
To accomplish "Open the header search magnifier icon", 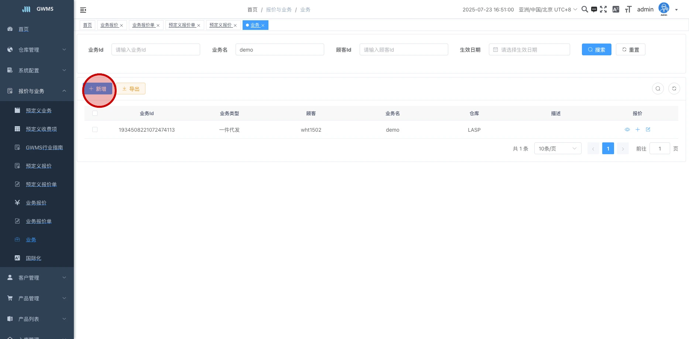I will tap(585, 9).
